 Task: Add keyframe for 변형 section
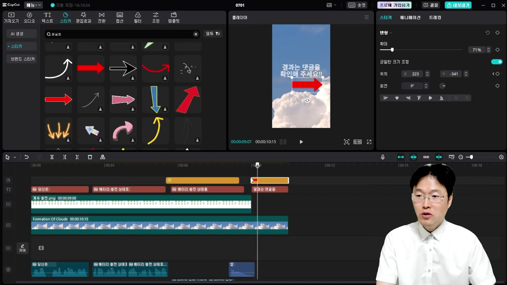tap(497, 33)
